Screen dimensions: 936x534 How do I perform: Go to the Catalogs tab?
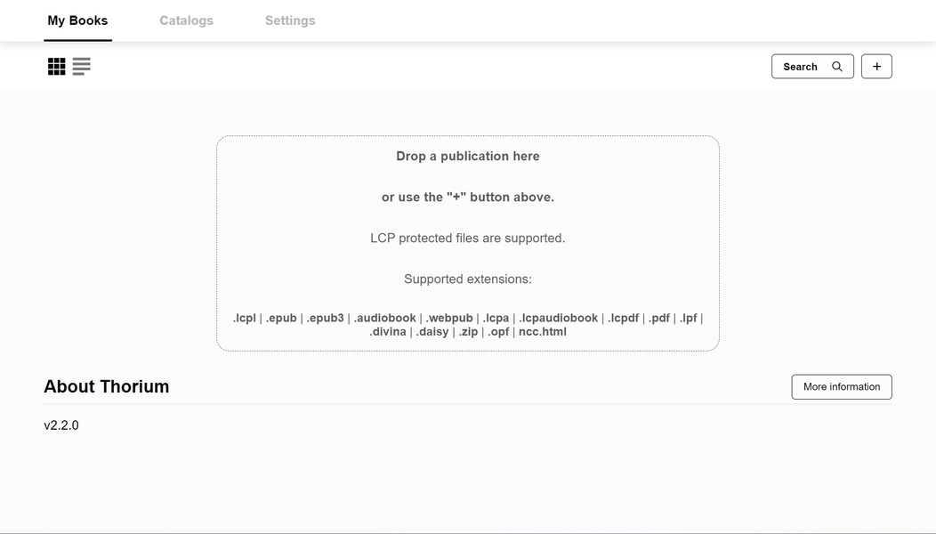(186, 20)
